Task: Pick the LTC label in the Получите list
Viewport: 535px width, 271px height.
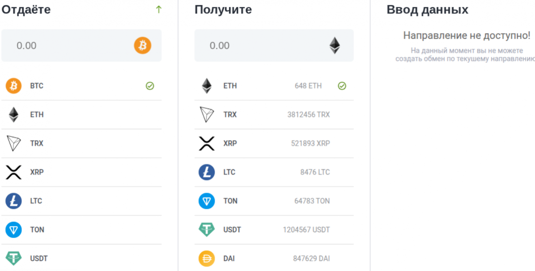Action: [x=229, y=172]
